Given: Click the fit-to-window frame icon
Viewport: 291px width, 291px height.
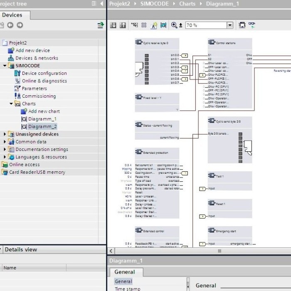Looking at the screenshot, I should tap(242, 25).
